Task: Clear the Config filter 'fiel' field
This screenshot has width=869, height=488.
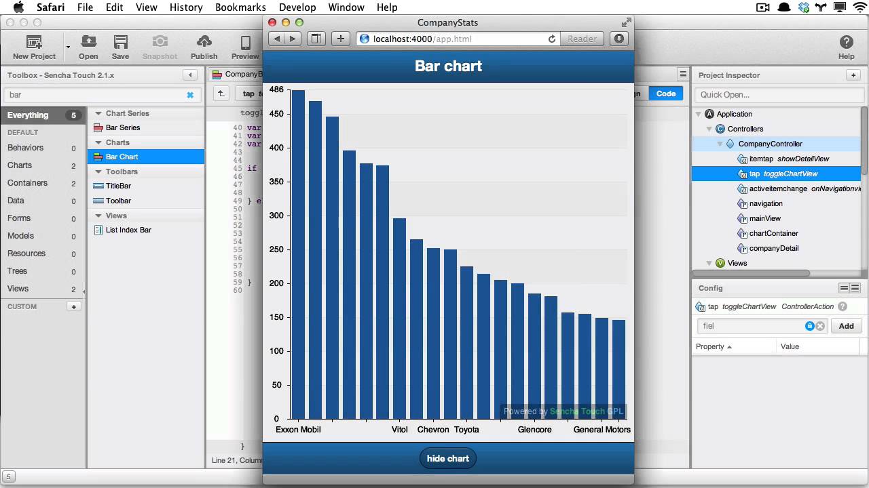Action: click(820, 326)
